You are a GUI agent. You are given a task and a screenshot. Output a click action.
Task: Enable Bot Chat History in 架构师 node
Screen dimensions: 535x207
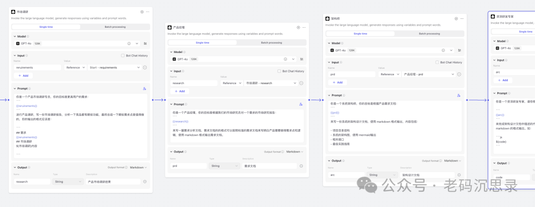tap(437, 62)
